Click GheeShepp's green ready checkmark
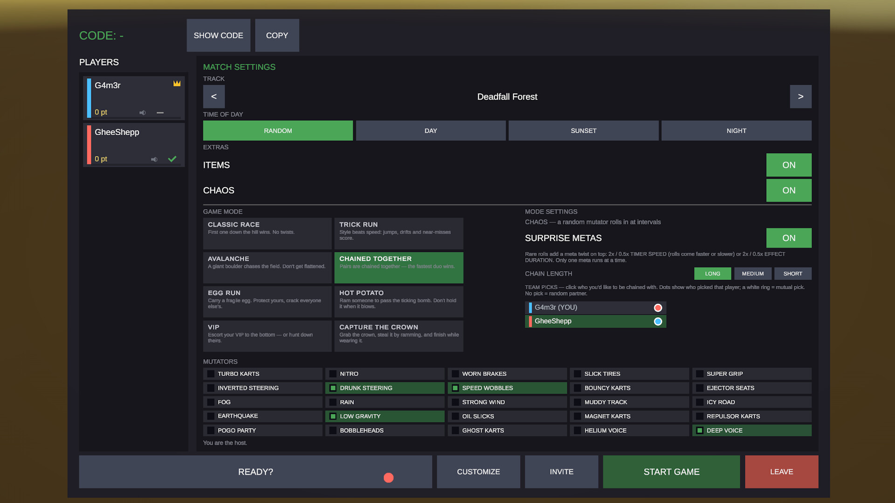 [172, 159]
